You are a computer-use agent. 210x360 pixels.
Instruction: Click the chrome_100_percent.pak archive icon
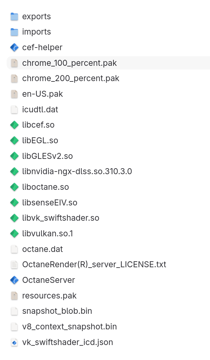coord(14,63)
